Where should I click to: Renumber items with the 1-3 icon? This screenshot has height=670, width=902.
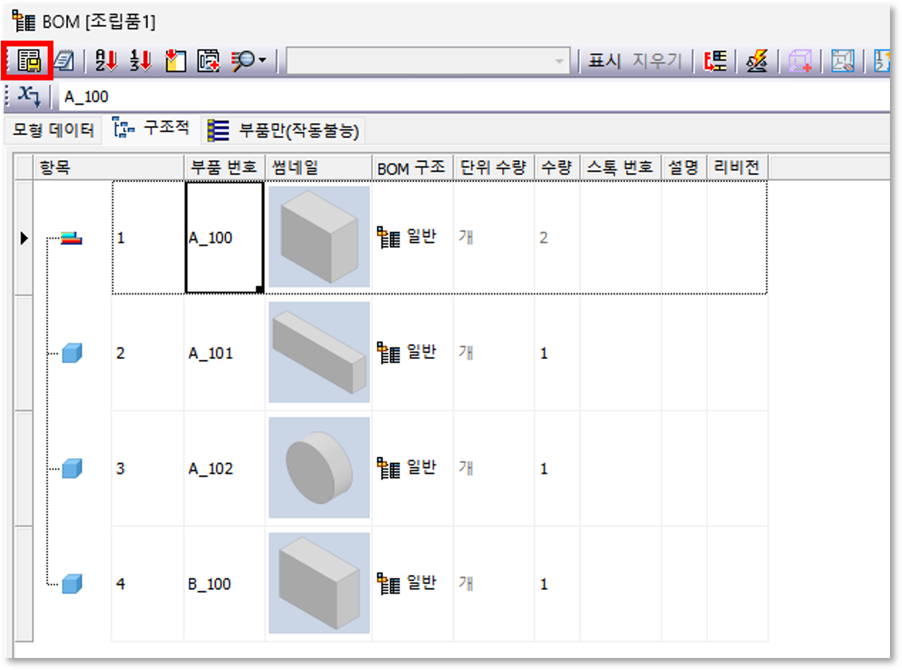click(141, 61)
